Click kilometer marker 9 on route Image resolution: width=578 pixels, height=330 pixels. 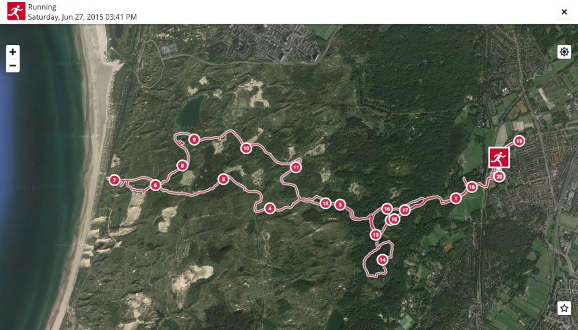pos(194,140)
